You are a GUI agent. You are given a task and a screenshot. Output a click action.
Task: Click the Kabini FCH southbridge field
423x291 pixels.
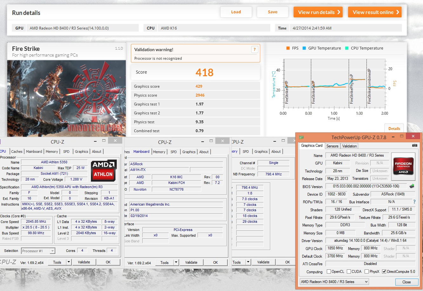(x=177, y=183)
